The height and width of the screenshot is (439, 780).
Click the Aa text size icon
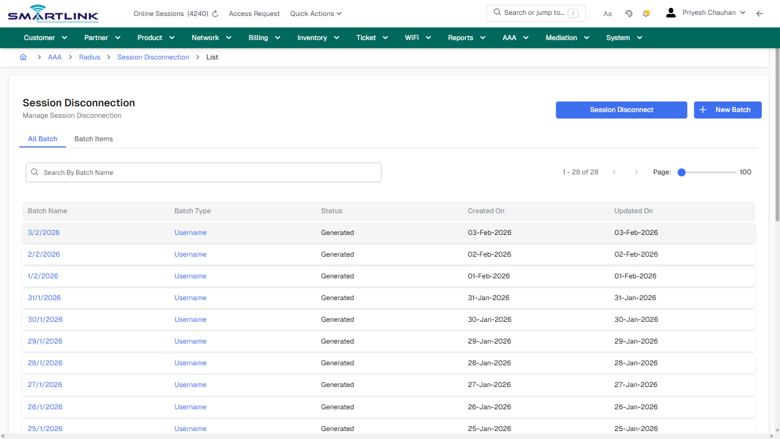pyautogui.click(x=608, y=13)
